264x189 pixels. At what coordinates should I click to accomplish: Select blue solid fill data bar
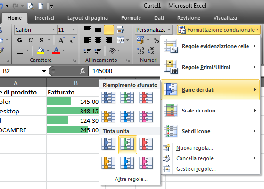[x=108, y=144]
